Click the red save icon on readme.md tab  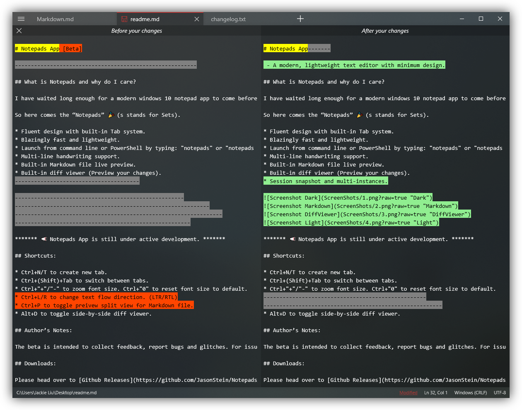124,19
